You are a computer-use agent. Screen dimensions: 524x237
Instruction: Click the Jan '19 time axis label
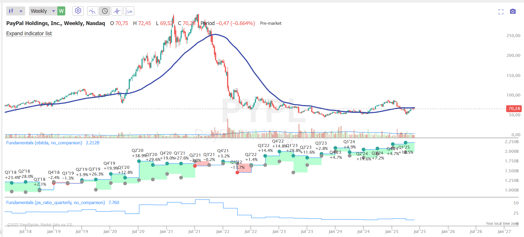point(54,231)
